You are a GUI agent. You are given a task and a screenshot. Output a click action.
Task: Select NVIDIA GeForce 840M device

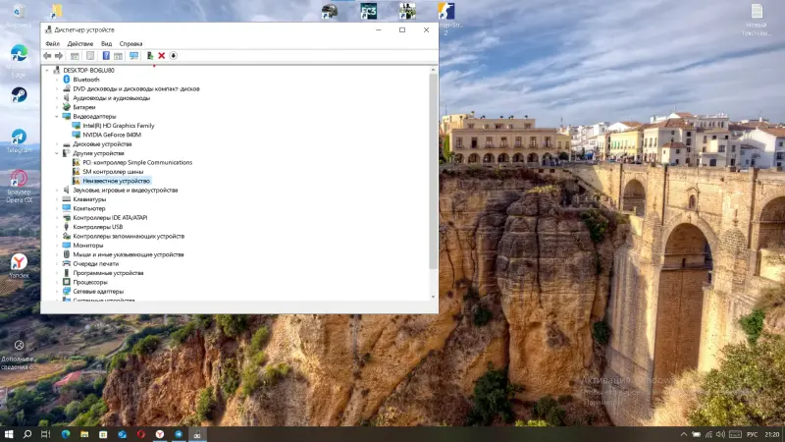click(x=112, y=135)
